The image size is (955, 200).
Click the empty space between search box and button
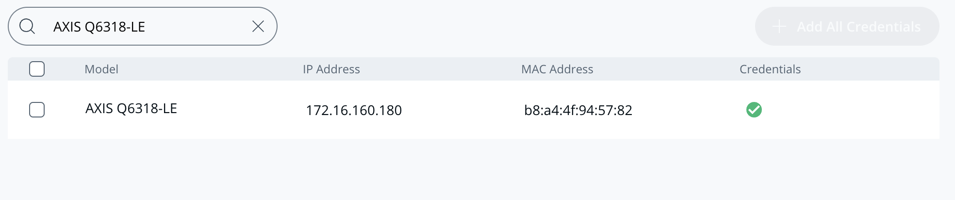pos(514,26)
